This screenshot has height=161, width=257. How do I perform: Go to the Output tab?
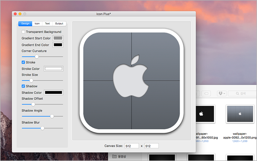(59, 23)
